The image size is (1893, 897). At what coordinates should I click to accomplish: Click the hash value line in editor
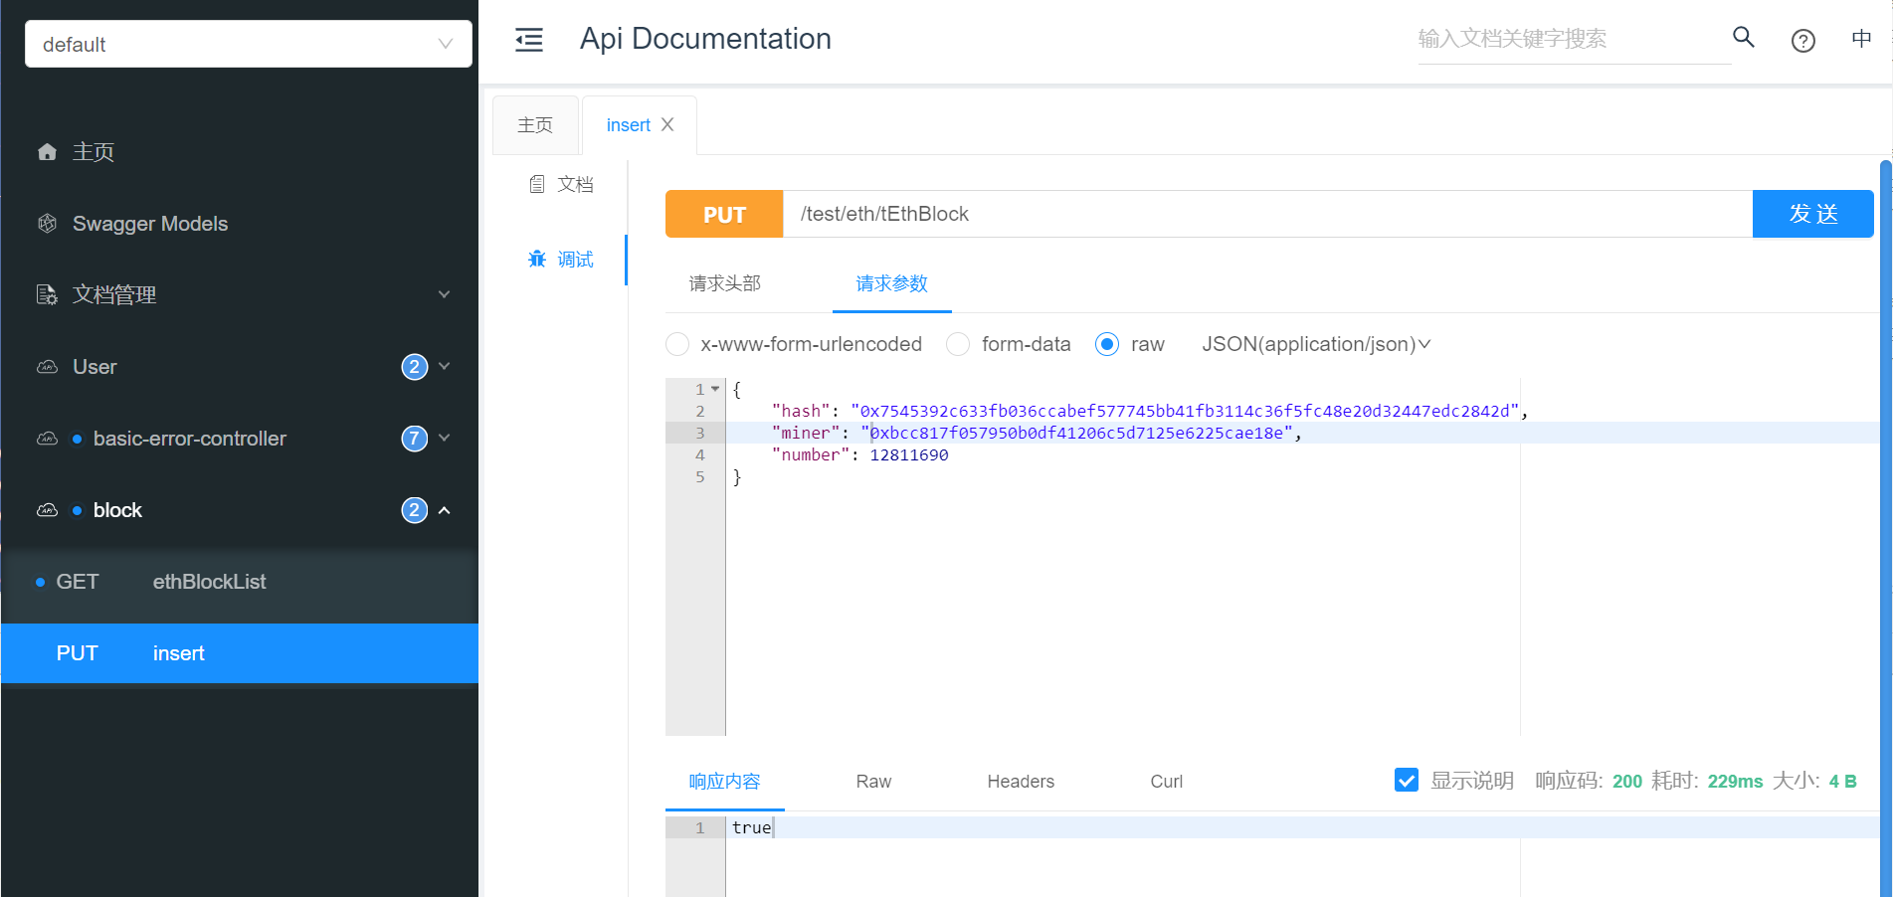tap(1184, 411)
